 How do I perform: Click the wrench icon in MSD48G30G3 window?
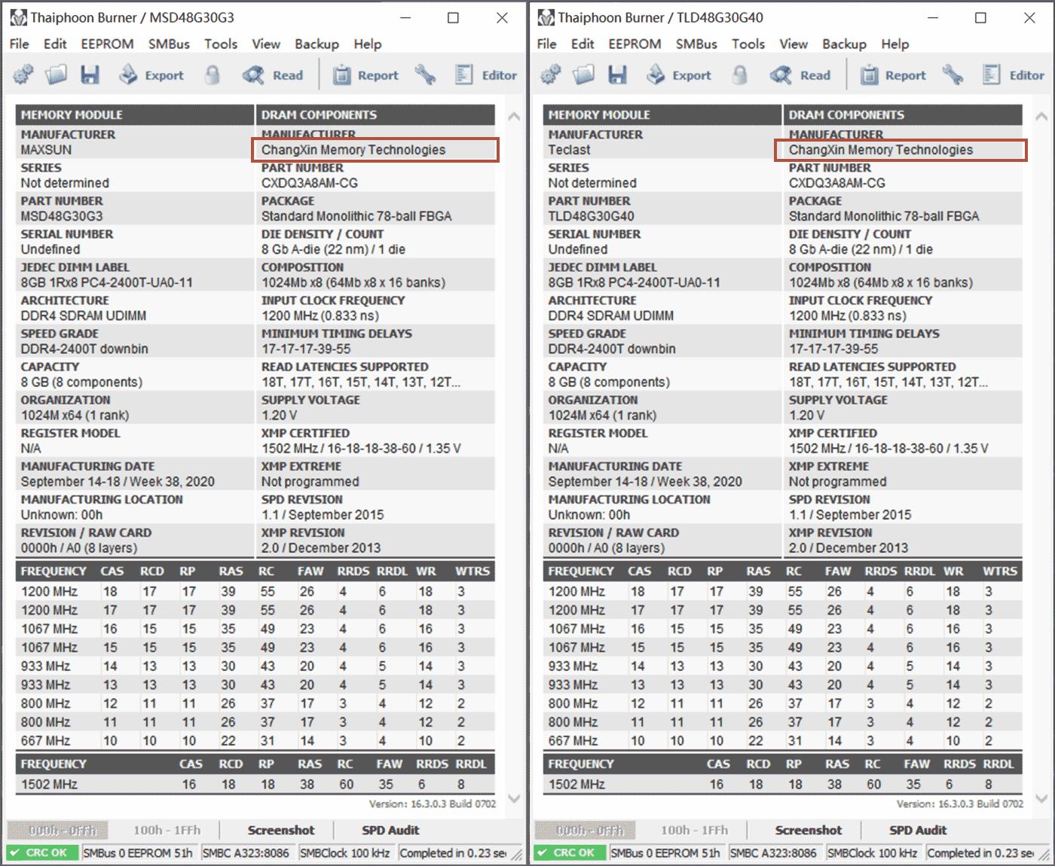(426, 75)
